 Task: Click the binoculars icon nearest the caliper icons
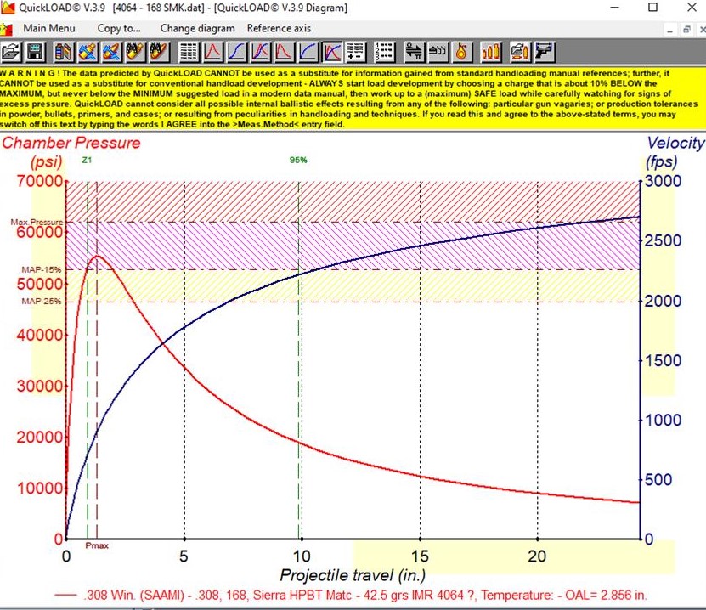click(x=135, y=52)
